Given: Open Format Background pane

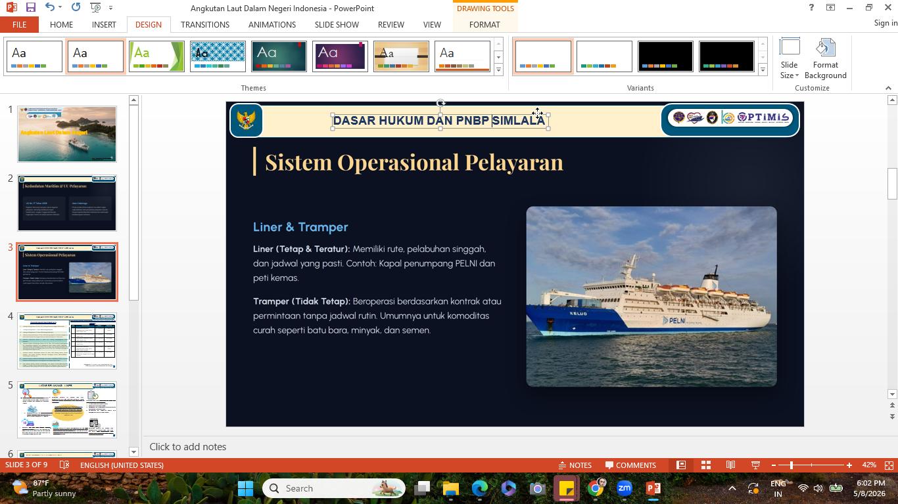Looking at the screenshot, I should (826, 59).
